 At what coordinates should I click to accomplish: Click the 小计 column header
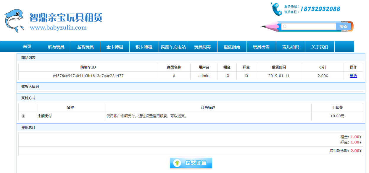(x=323, y=67)
